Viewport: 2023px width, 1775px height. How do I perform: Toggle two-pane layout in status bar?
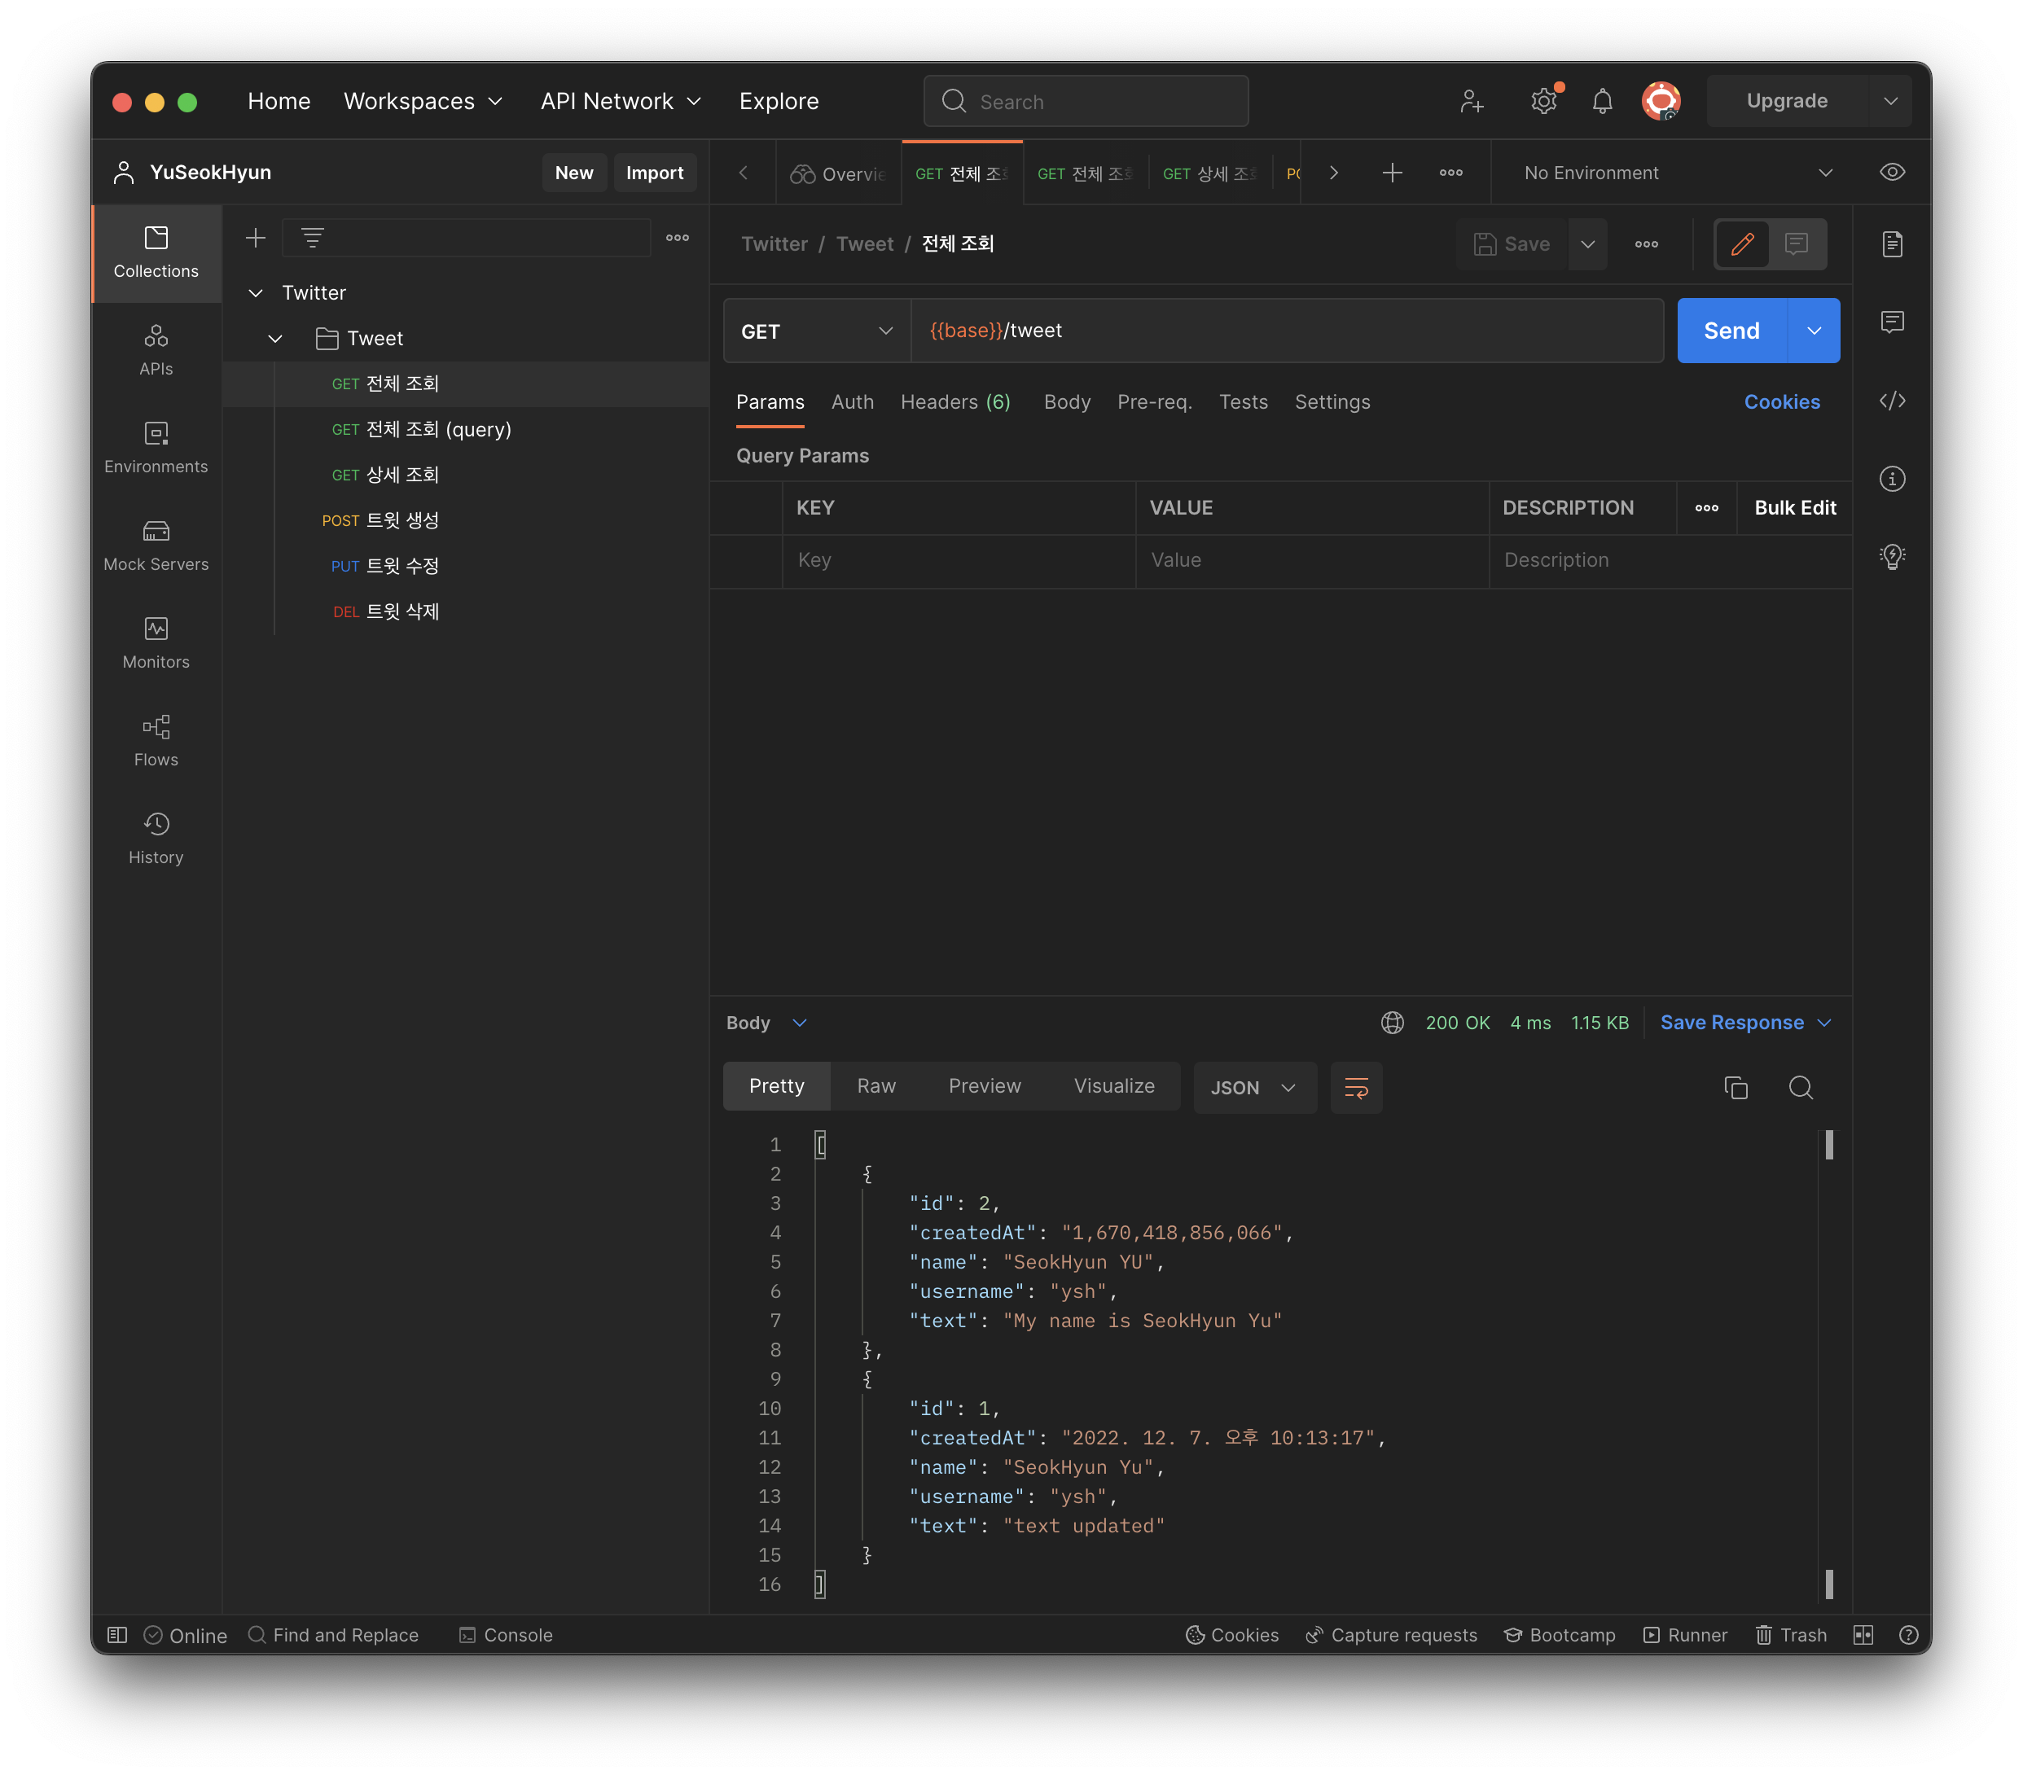click(1863, 1634)
